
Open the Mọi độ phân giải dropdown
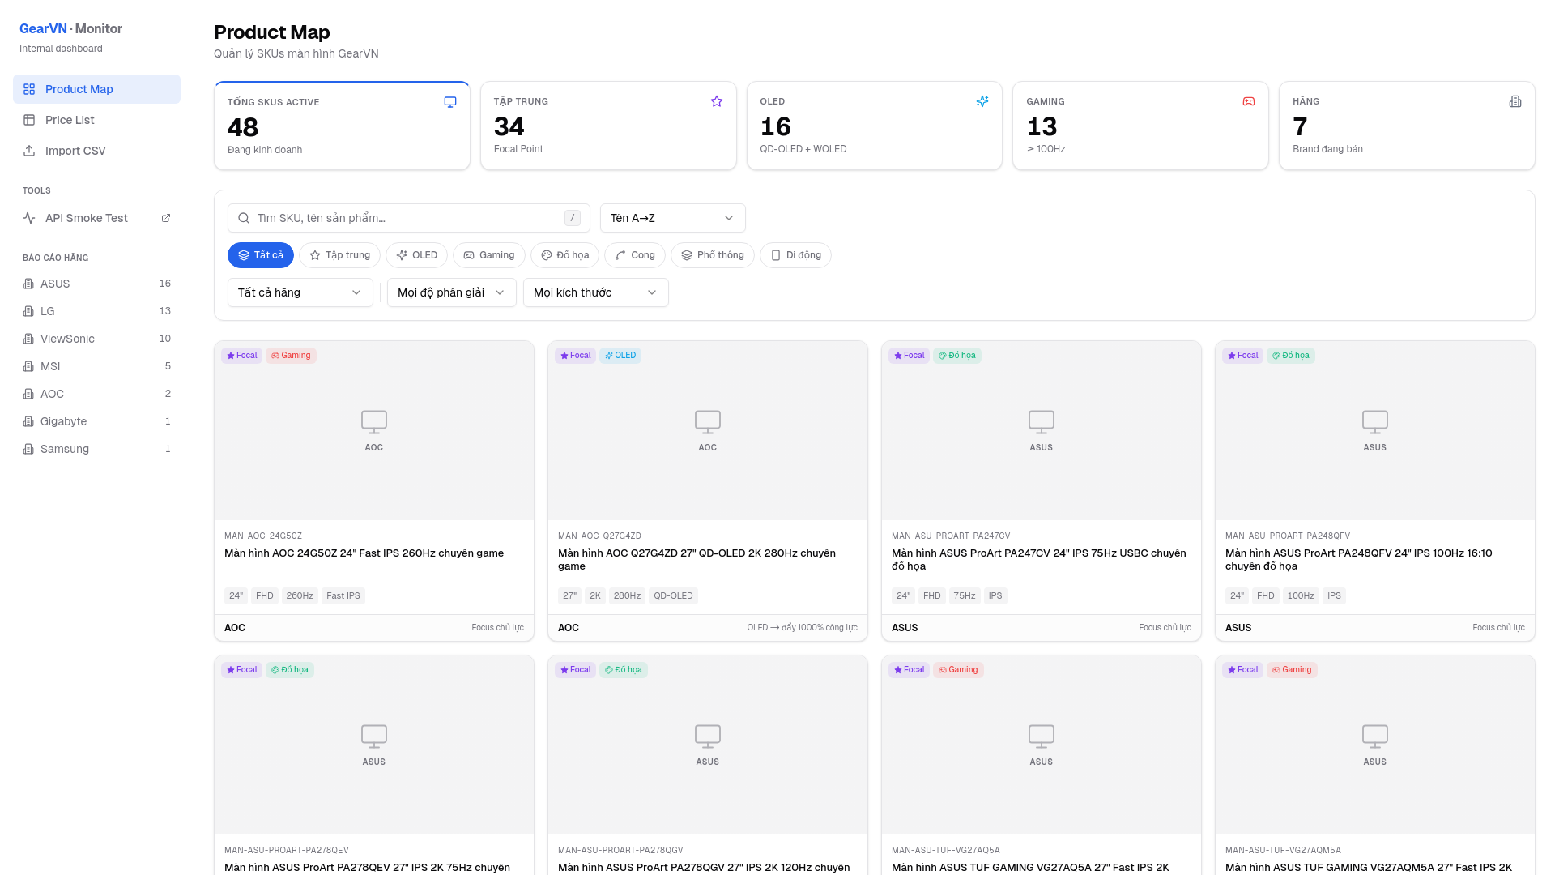pyautogui.click(x=451, y=292)
